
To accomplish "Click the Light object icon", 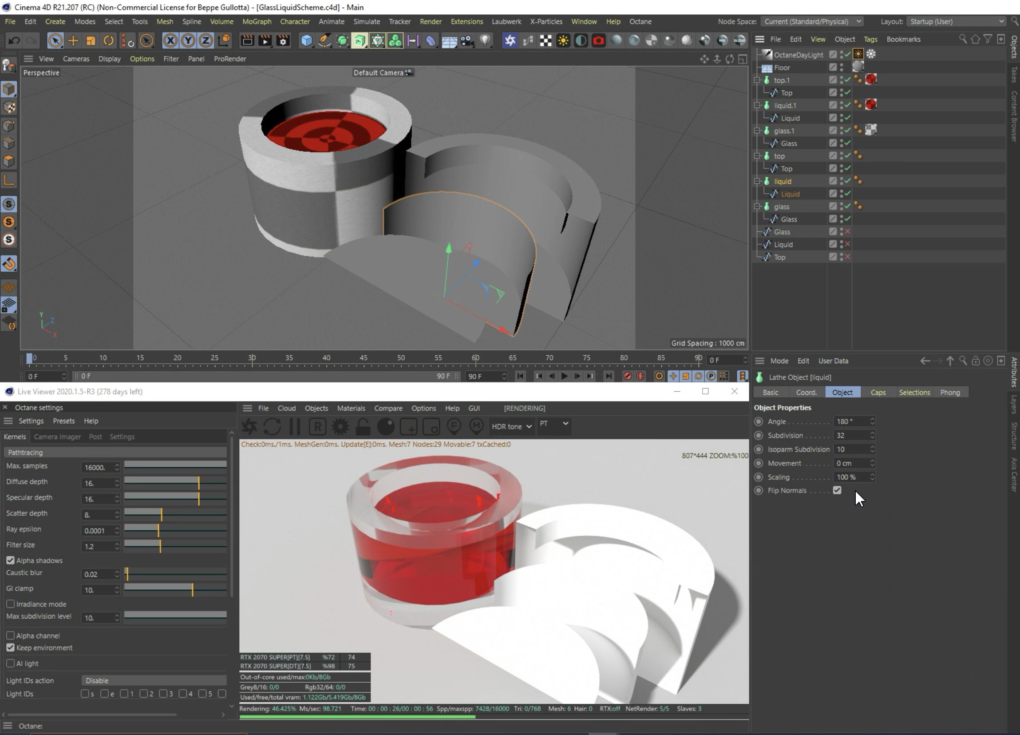I will (485, 40).
